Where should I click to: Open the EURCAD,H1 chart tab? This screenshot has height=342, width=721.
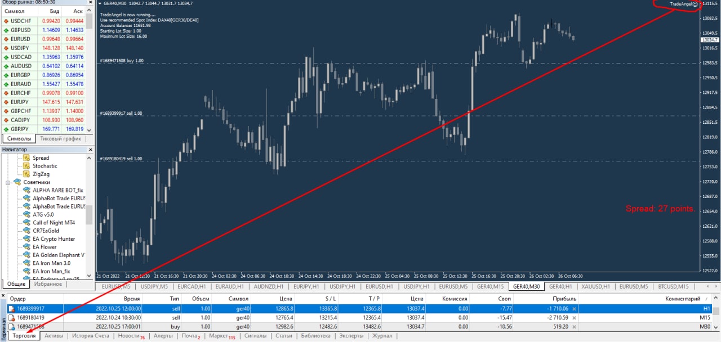pyautogui.click(x=192, y=286)
